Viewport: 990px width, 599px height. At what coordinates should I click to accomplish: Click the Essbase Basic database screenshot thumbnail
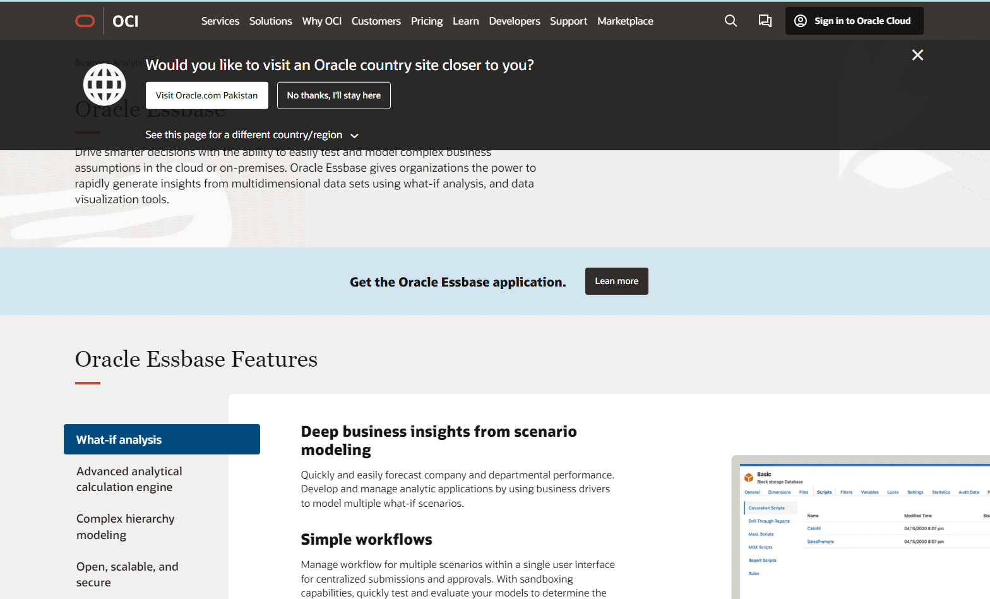[x=861, y=527]
